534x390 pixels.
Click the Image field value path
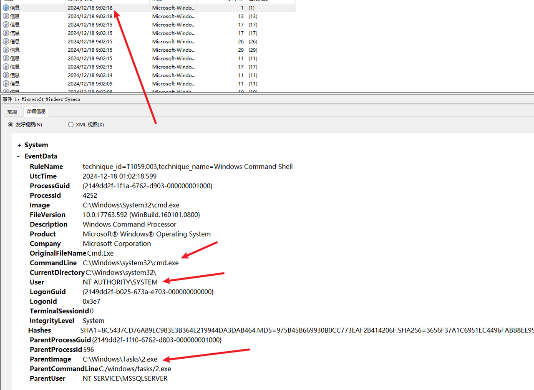131,205
